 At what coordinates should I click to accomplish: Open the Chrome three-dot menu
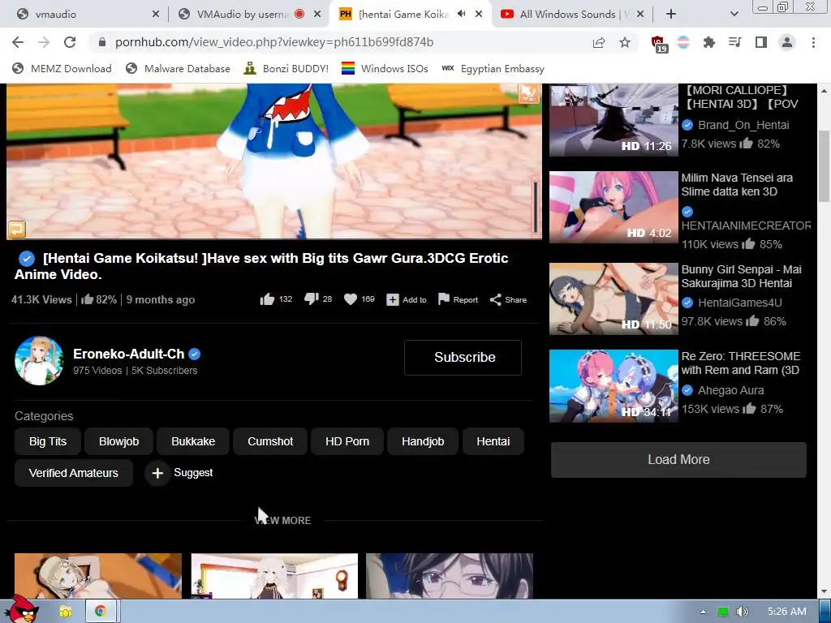tap(813, 42)
